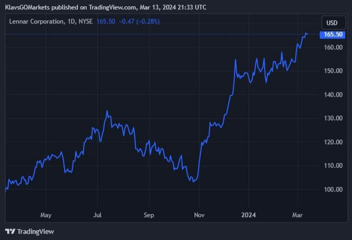
Task: Click the TradingView wordmark text at bottom
Action: 36,231
